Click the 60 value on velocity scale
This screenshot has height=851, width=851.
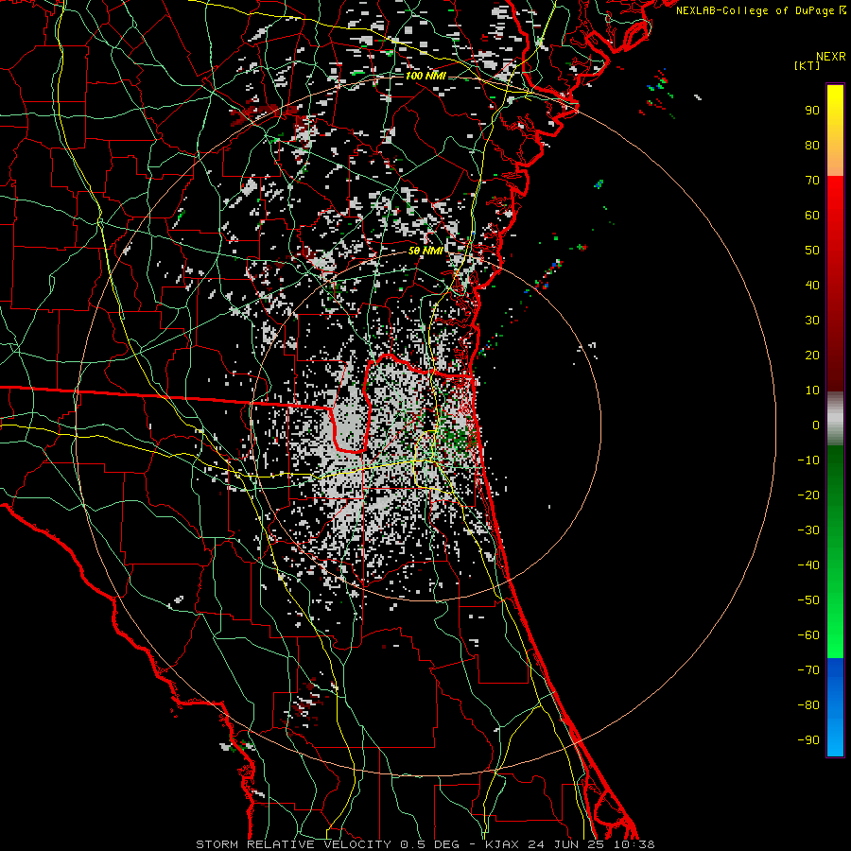tap(812, 216)
